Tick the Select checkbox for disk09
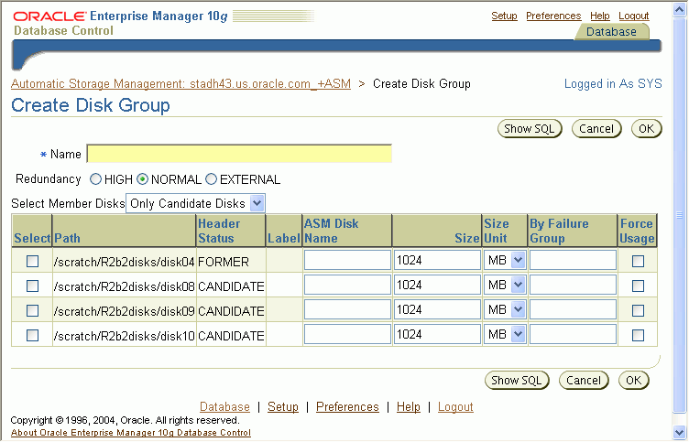Viewport: 689px width, 442px height. [x=32, y=310]
